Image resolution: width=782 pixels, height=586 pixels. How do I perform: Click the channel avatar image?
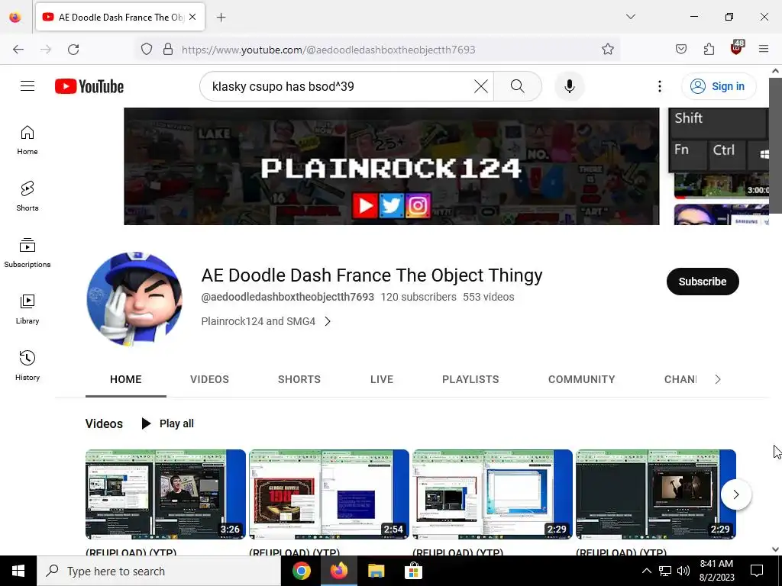pos(134,299)
